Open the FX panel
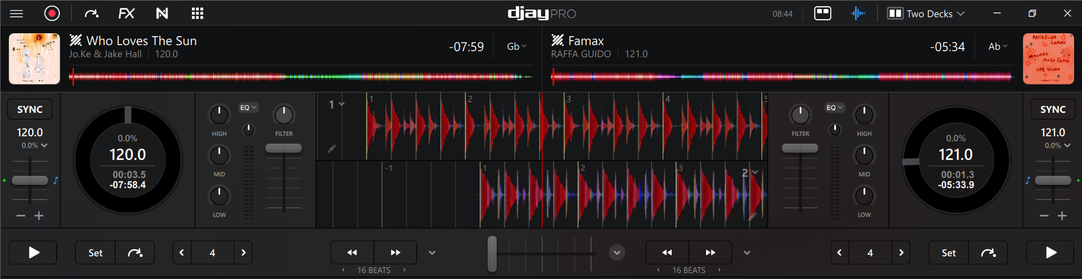1082x279 pixels. tap(126, 14)
